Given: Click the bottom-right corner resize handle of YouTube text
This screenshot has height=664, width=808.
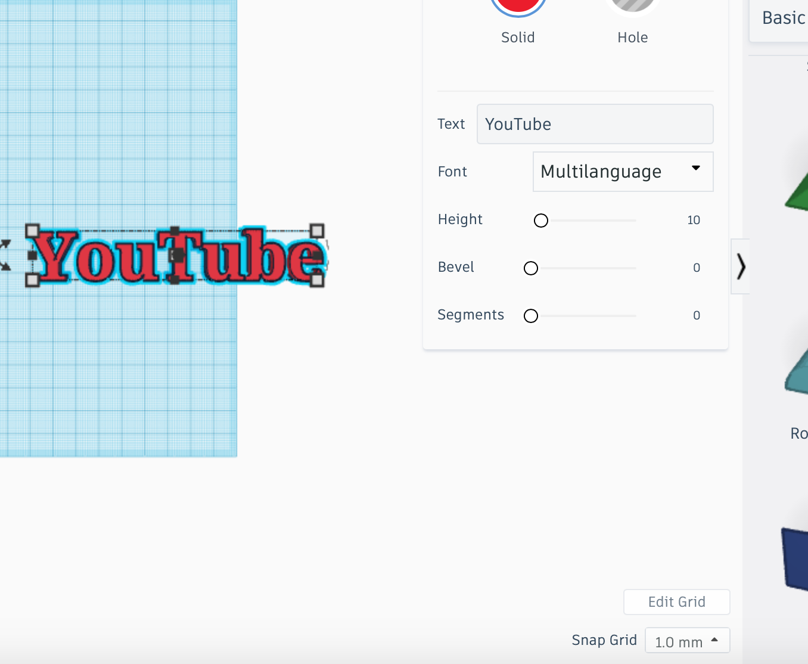Looking at the screenshot, I should 318,280.
